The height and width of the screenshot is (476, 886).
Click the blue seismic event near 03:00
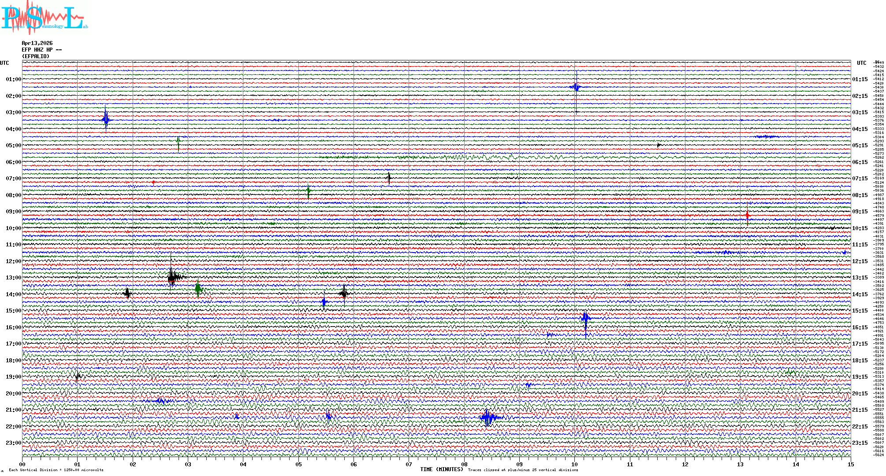pos(105,119)
